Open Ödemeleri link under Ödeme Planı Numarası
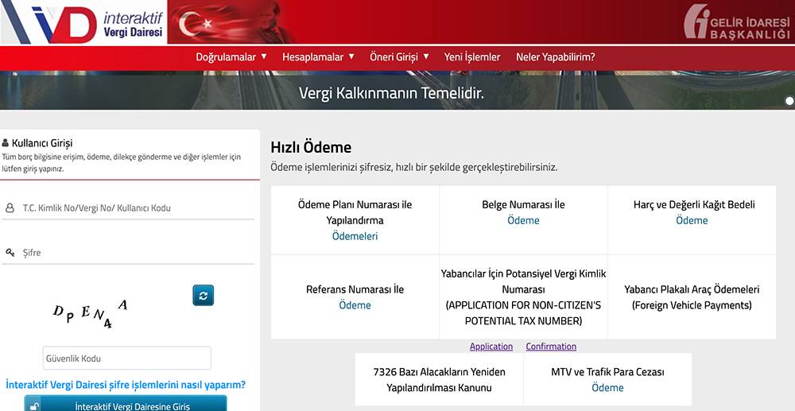The height and width of the screenshot is (411, 795). pos(355,236)
